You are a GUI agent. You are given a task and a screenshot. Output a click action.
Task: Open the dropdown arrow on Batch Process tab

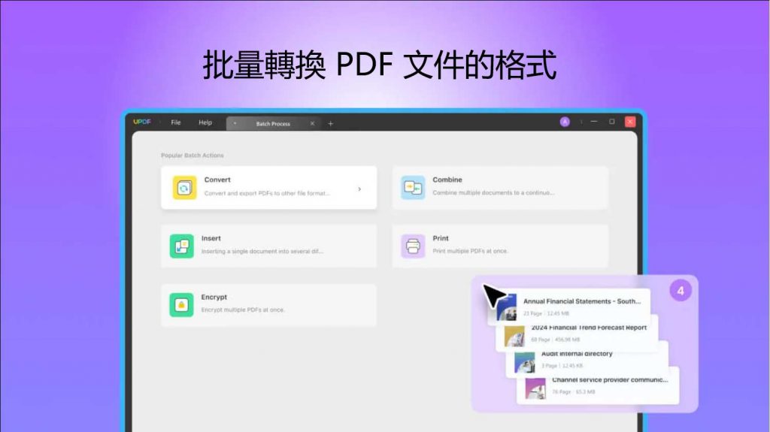tap(235, 123)
